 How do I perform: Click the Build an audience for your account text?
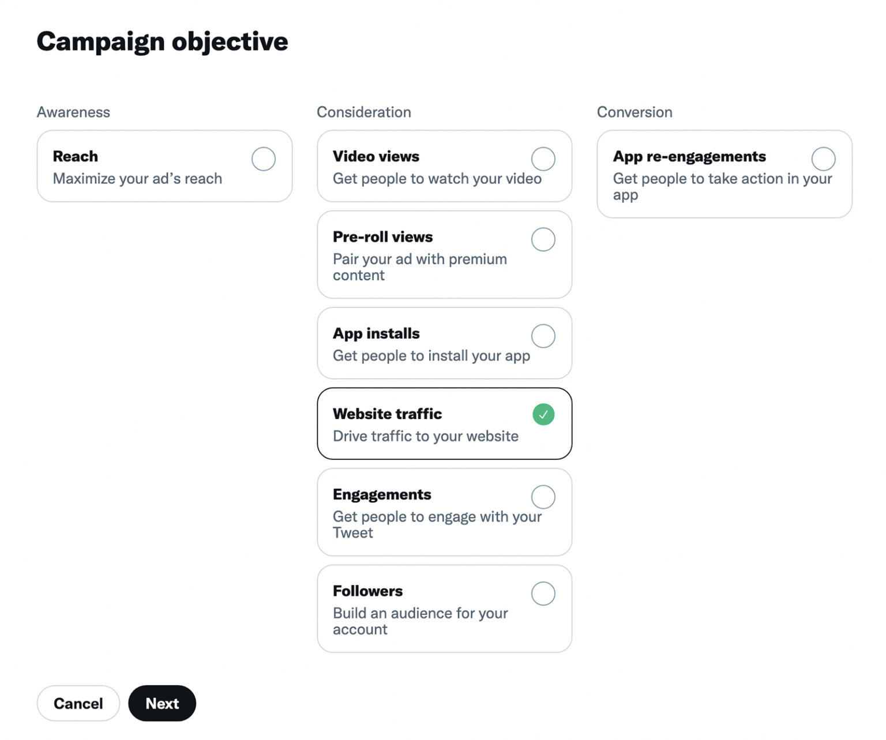420,621
